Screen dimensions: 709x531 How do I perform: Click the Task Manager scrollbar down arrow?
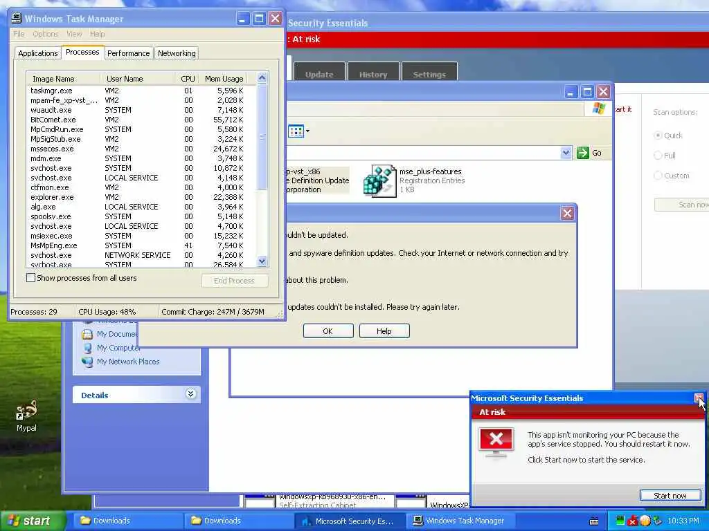click(262, 261)
